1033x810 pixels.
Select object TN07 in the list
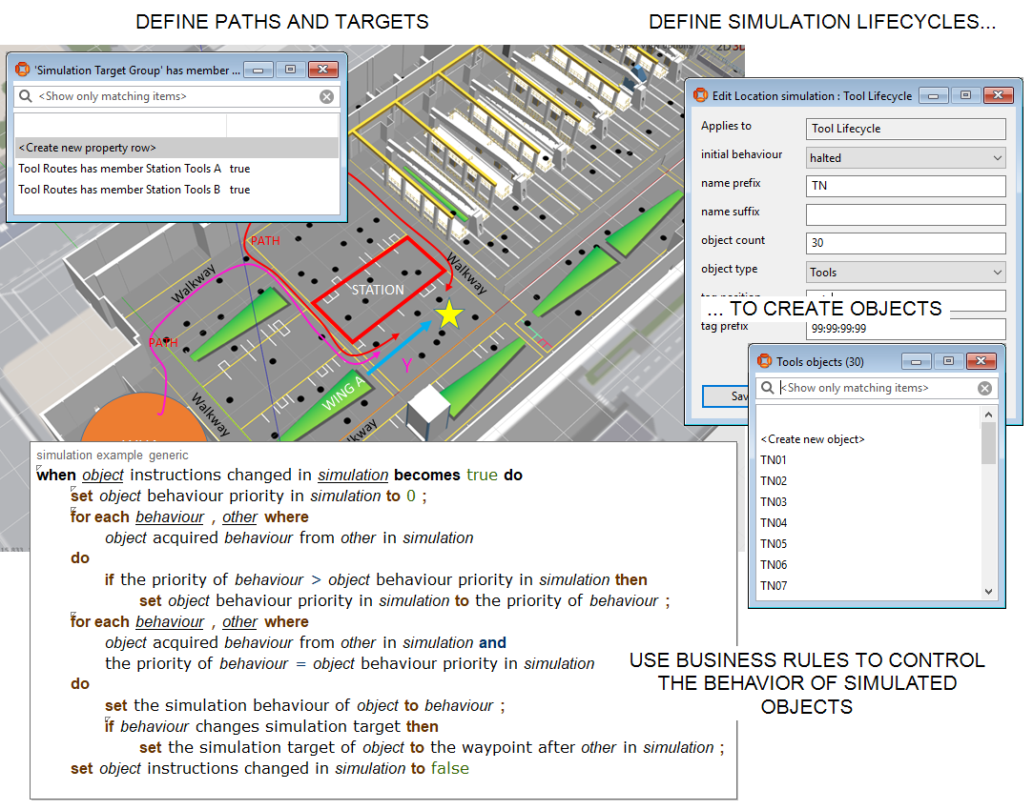click(774, 586)
